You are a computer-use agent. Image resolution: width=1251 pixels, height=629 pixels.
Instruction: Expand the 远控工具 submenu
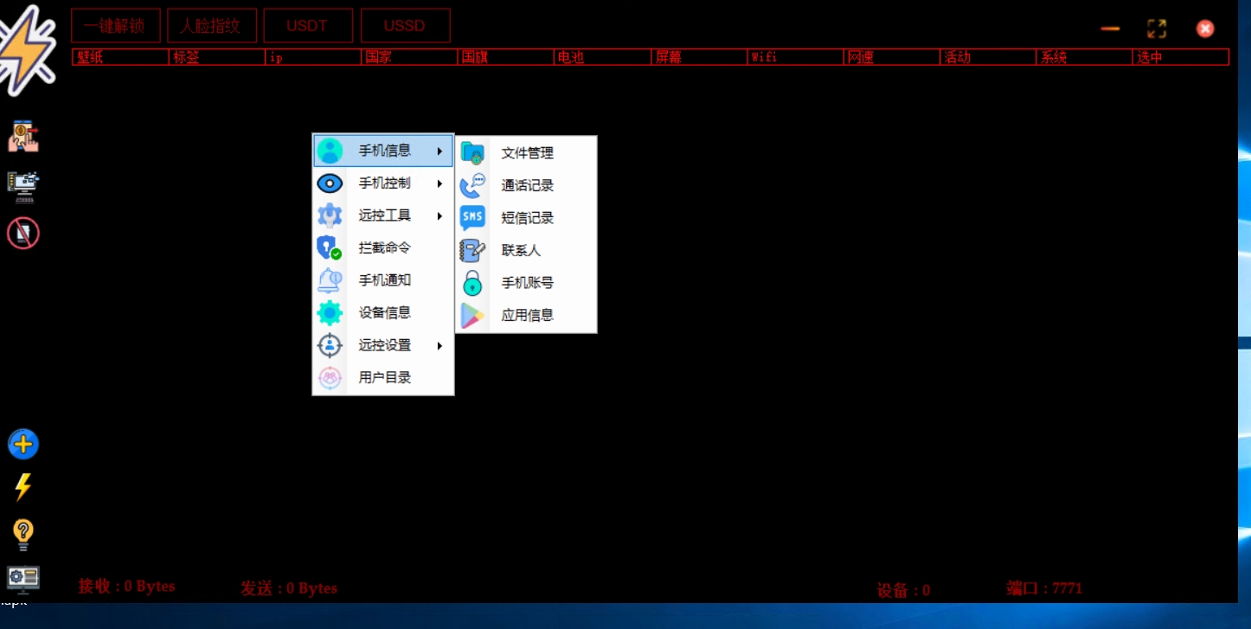[x=383, y=215]
